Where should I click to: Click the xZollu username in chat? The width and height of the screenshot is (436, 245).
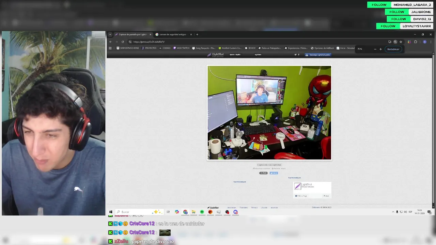coord(122,241)
